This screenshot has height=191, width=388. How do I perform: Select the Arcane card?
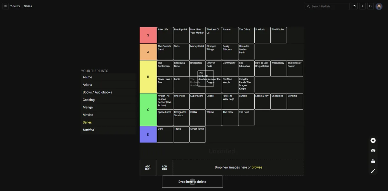pyautogui.click(x=230, y=35)
